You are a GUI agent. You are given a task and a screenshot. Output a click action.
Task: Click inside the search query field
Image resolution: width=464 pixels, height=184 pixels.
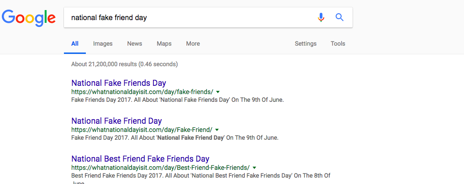[190, 17]
